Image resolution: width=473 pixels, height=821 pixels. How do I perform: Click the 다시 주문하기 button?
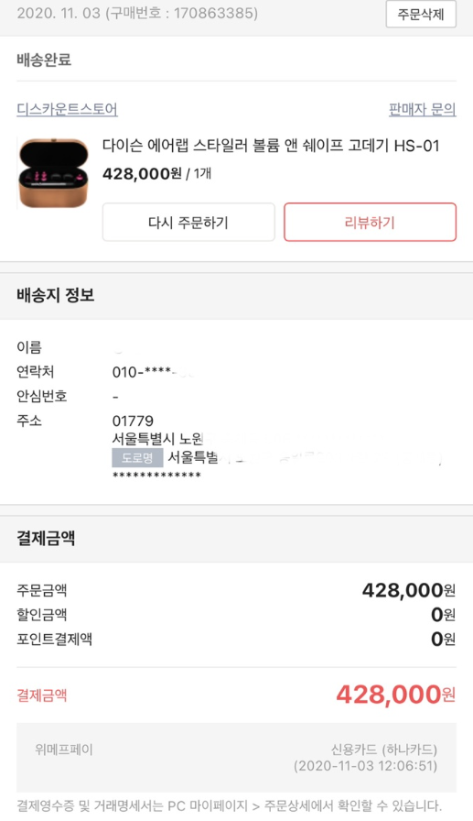click(188, 223)
